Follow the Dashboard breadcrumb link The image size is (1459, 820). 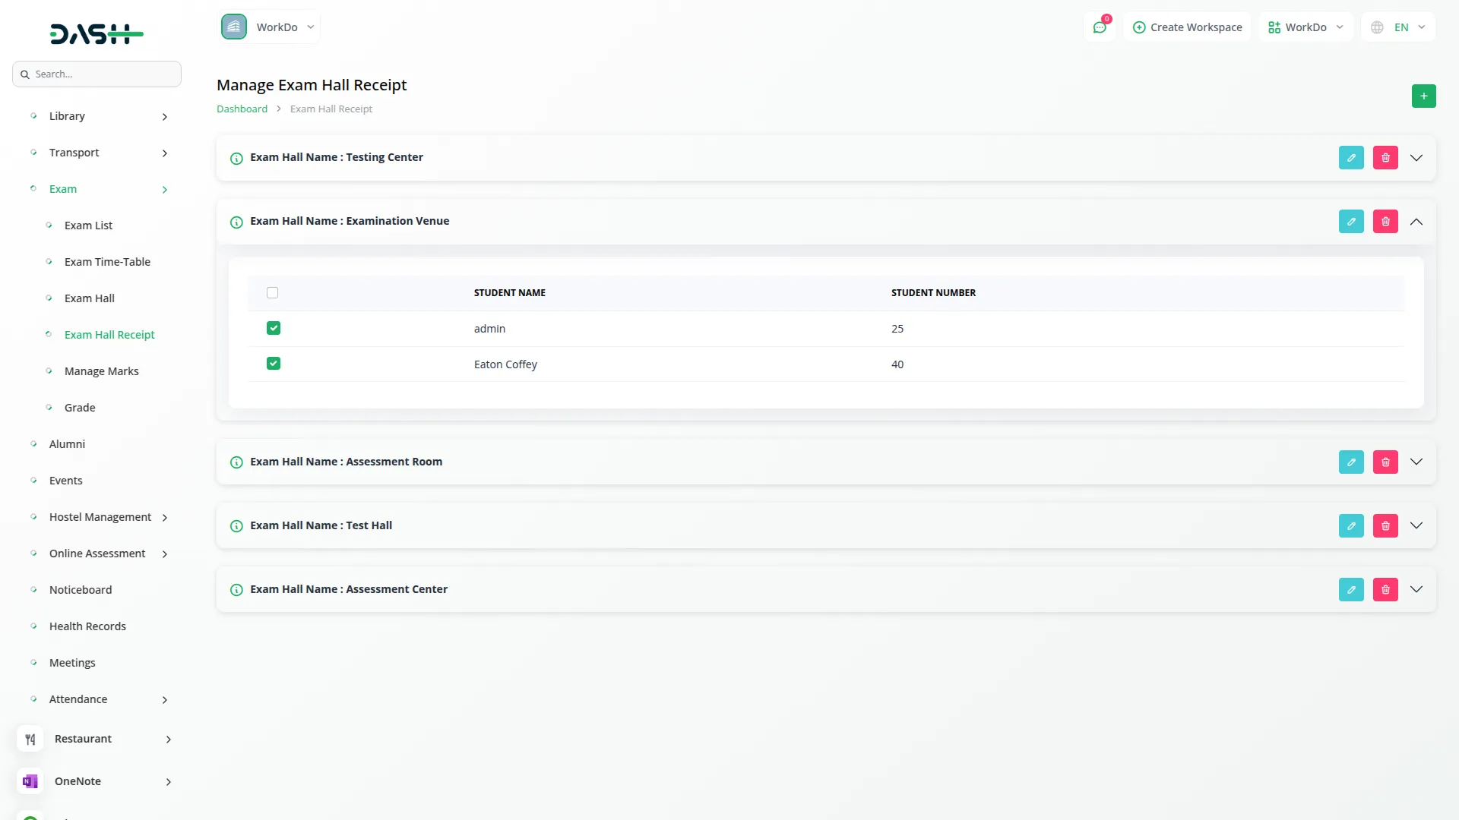tap(241, 109)
